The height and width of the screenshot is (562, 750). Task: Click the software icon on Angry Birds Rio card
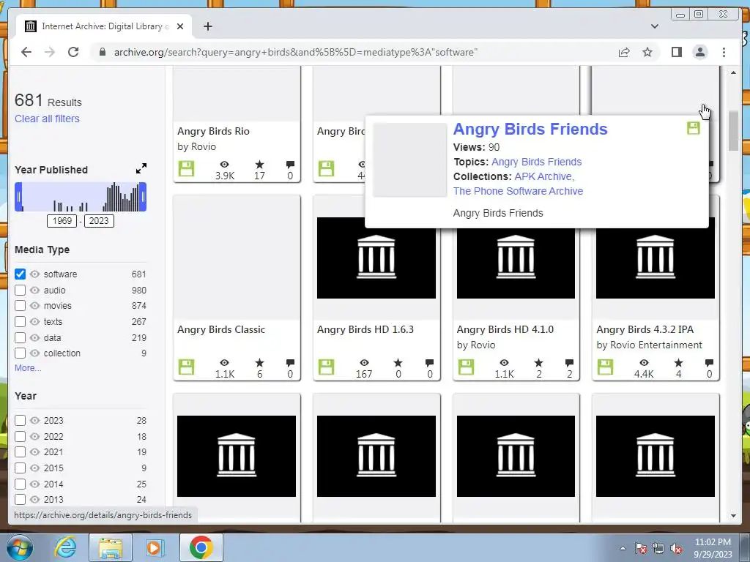tap(186, 169)
